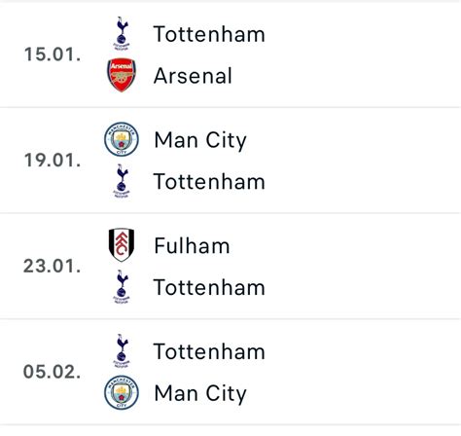Select Tottenham name in 15.01 match

209,34
